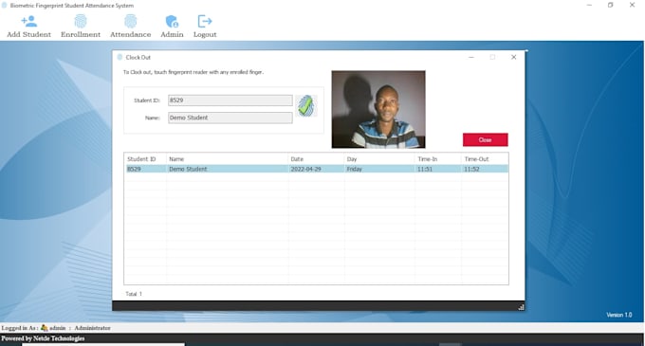Click the Version 1.0 label
The width and height of the screenshot is (645, 346).
[619, 315]
